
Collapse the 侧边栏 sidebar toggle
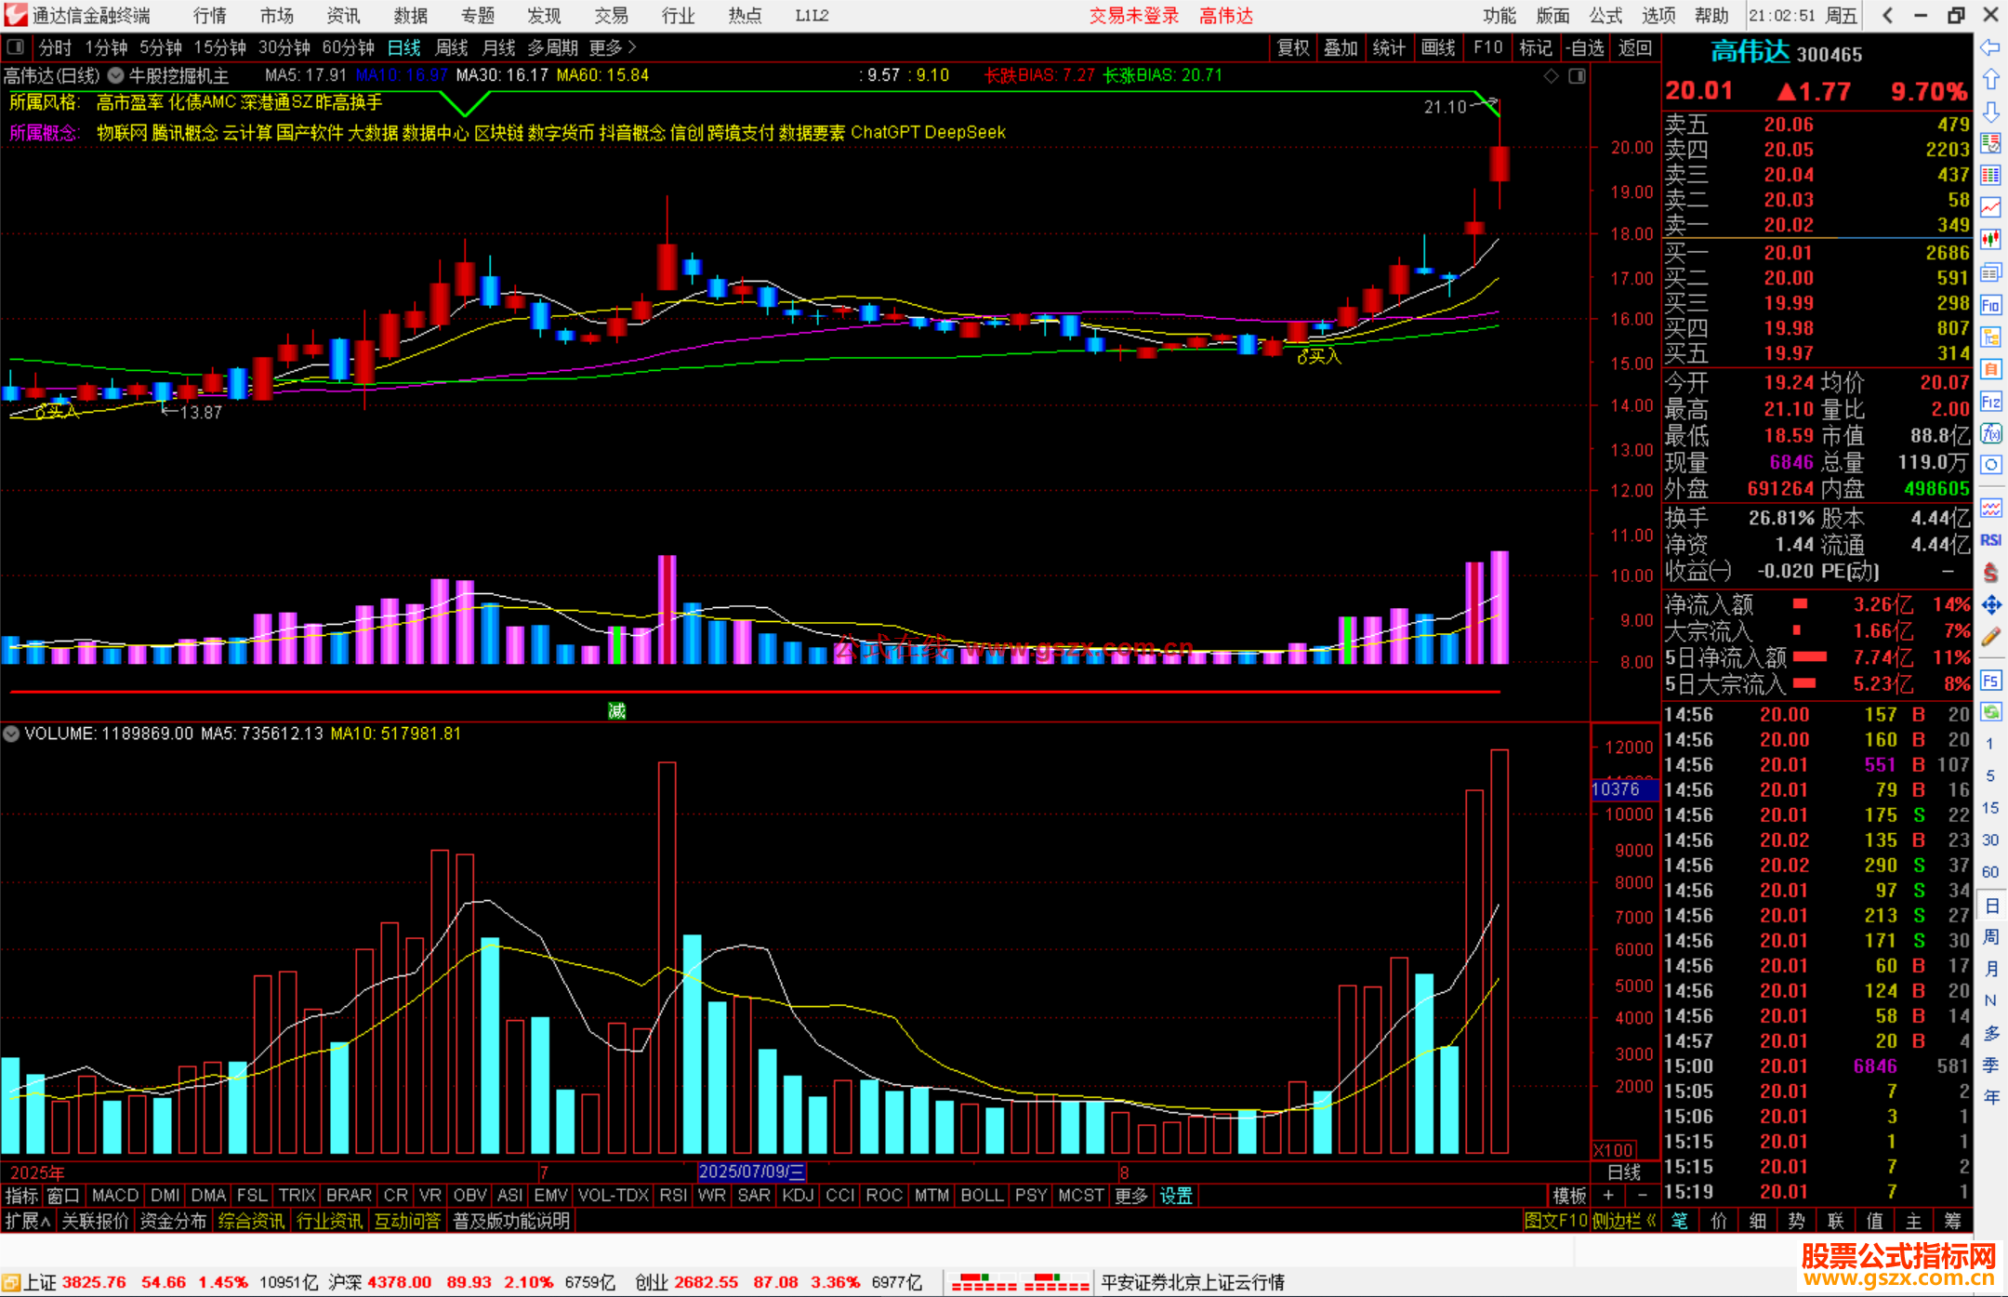click(x=1624, y=1221)
